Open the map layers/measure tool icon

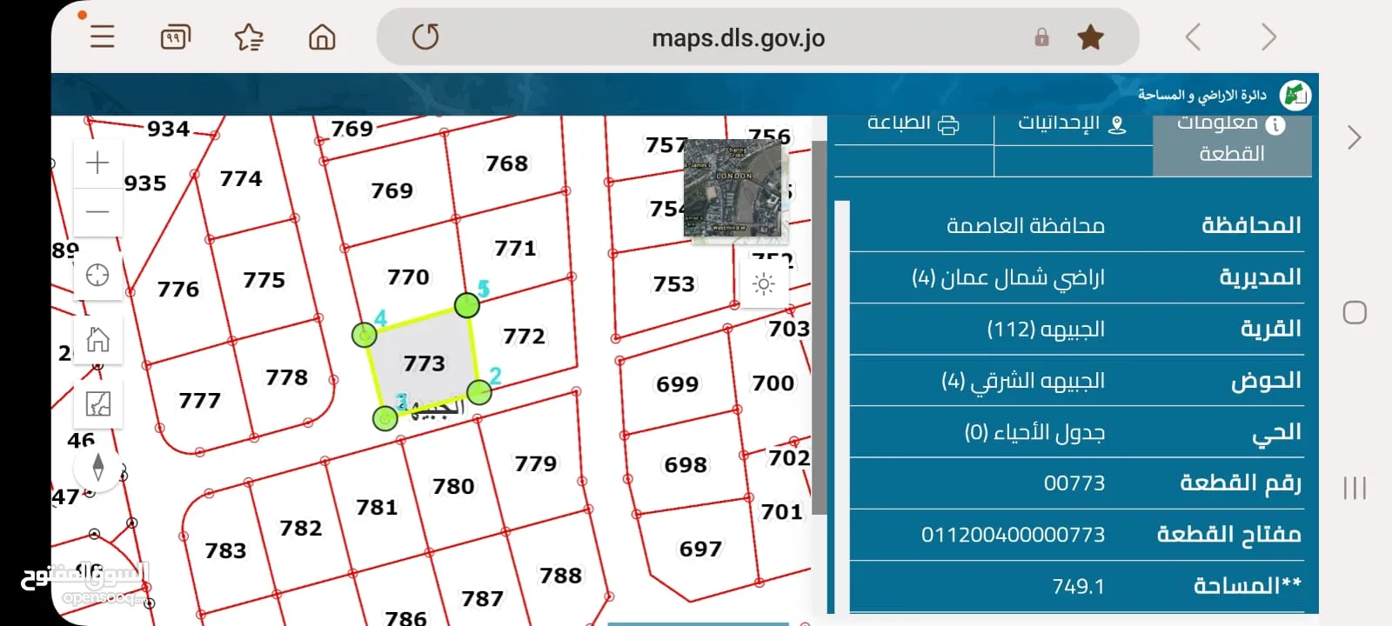coord(97,404)
